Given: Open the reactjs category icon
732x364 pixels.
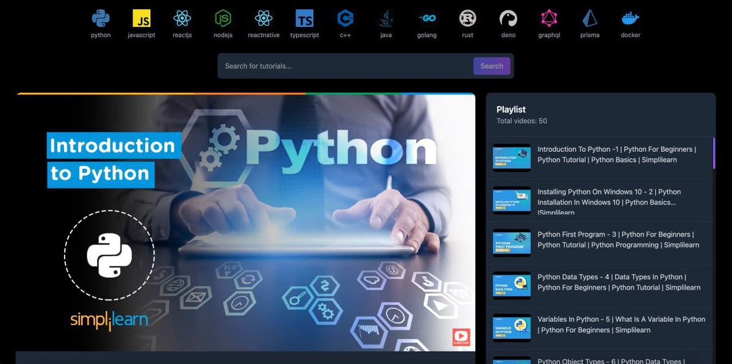Looking at the screenshot, I should point(182,19).
